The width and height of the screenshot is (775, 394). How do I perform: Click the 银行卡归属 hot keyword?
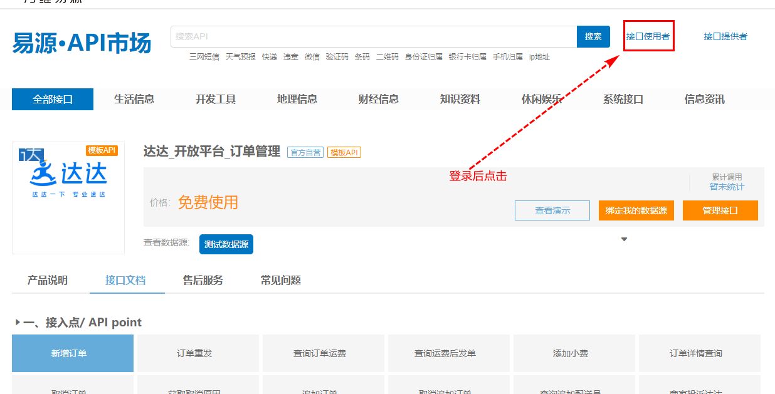(468, 57)
